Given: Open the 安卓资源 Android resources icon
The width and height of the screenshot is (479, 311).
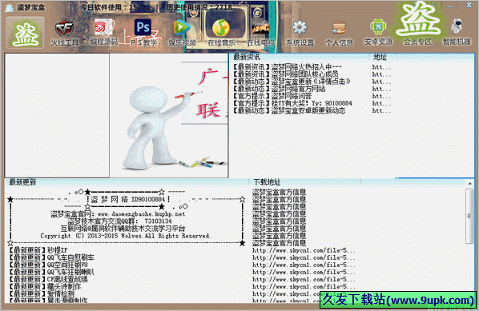Looking at the screenshot, I should coord(378,32).
